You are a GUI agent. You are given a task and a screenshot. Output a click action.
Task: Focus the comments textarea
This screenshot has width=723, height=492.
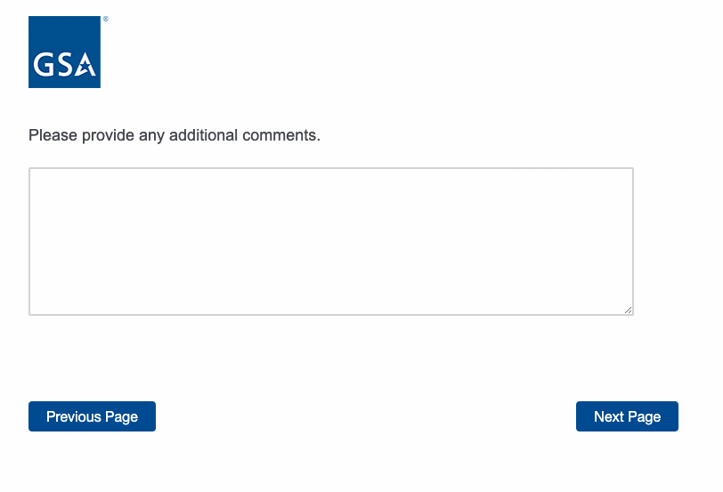click(330, 241)
